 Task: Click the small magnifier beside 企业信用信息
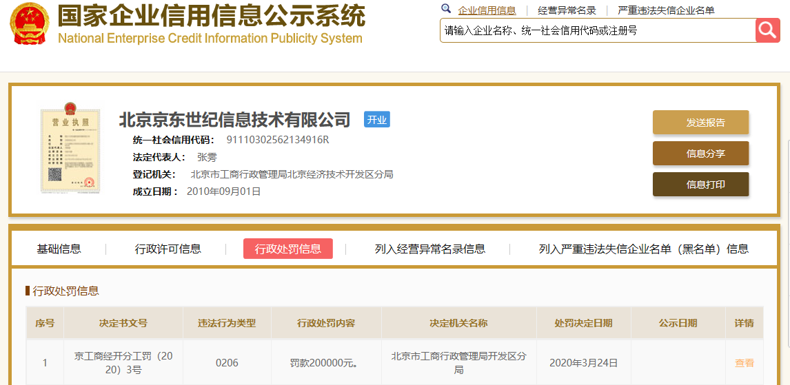click(445, 8)
